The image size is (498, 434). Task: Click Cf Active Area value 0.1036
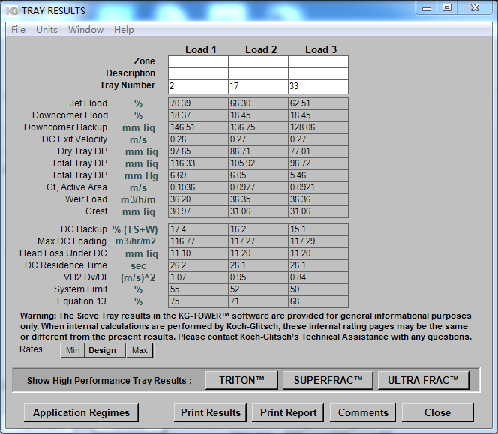click(x=198, y=187)
